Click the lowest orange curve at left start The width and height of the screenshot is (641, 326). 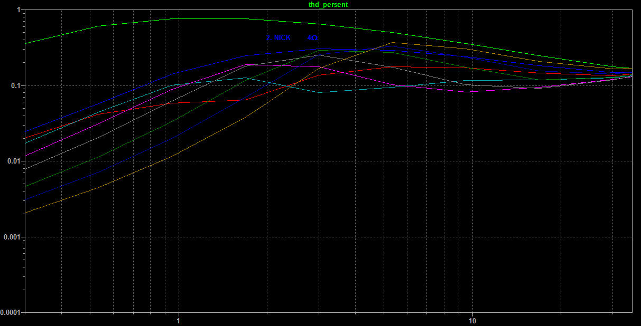[x=27, y=212]
